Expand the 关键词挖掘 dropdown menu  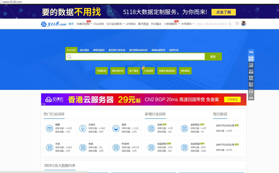click(84, 24)
